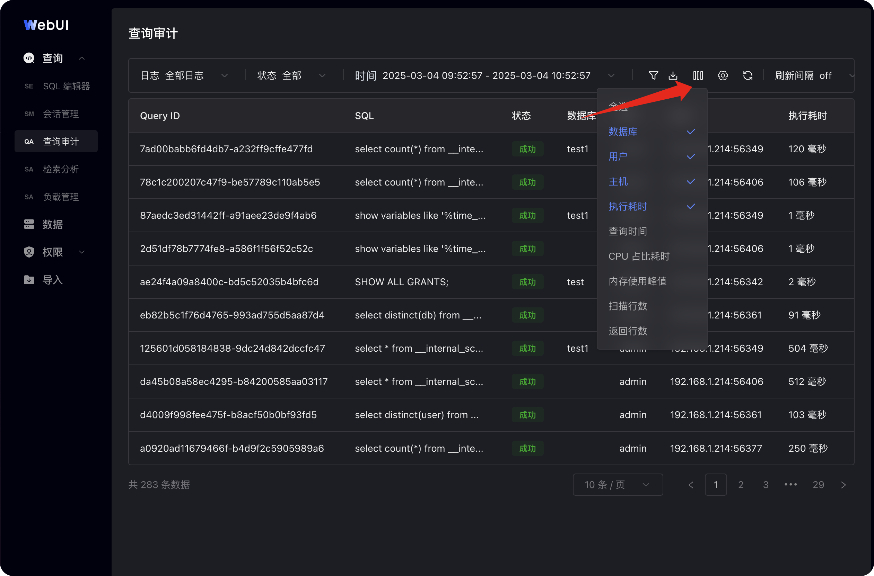Click Query ID 7ad00babb6fd4db7-a232ff9cffe477fd
874x576 pixels.
(226, 149)
